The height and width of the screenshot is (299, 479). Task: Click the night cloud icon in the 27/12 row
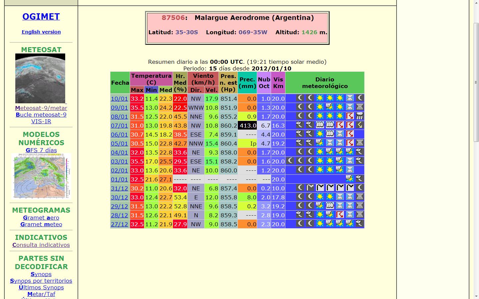coord(360,224)
